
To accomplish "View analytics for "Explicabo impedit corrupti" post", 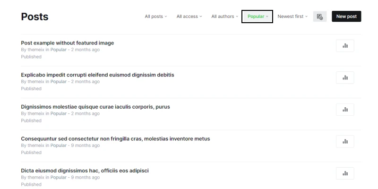I will (x=345, y=77).
